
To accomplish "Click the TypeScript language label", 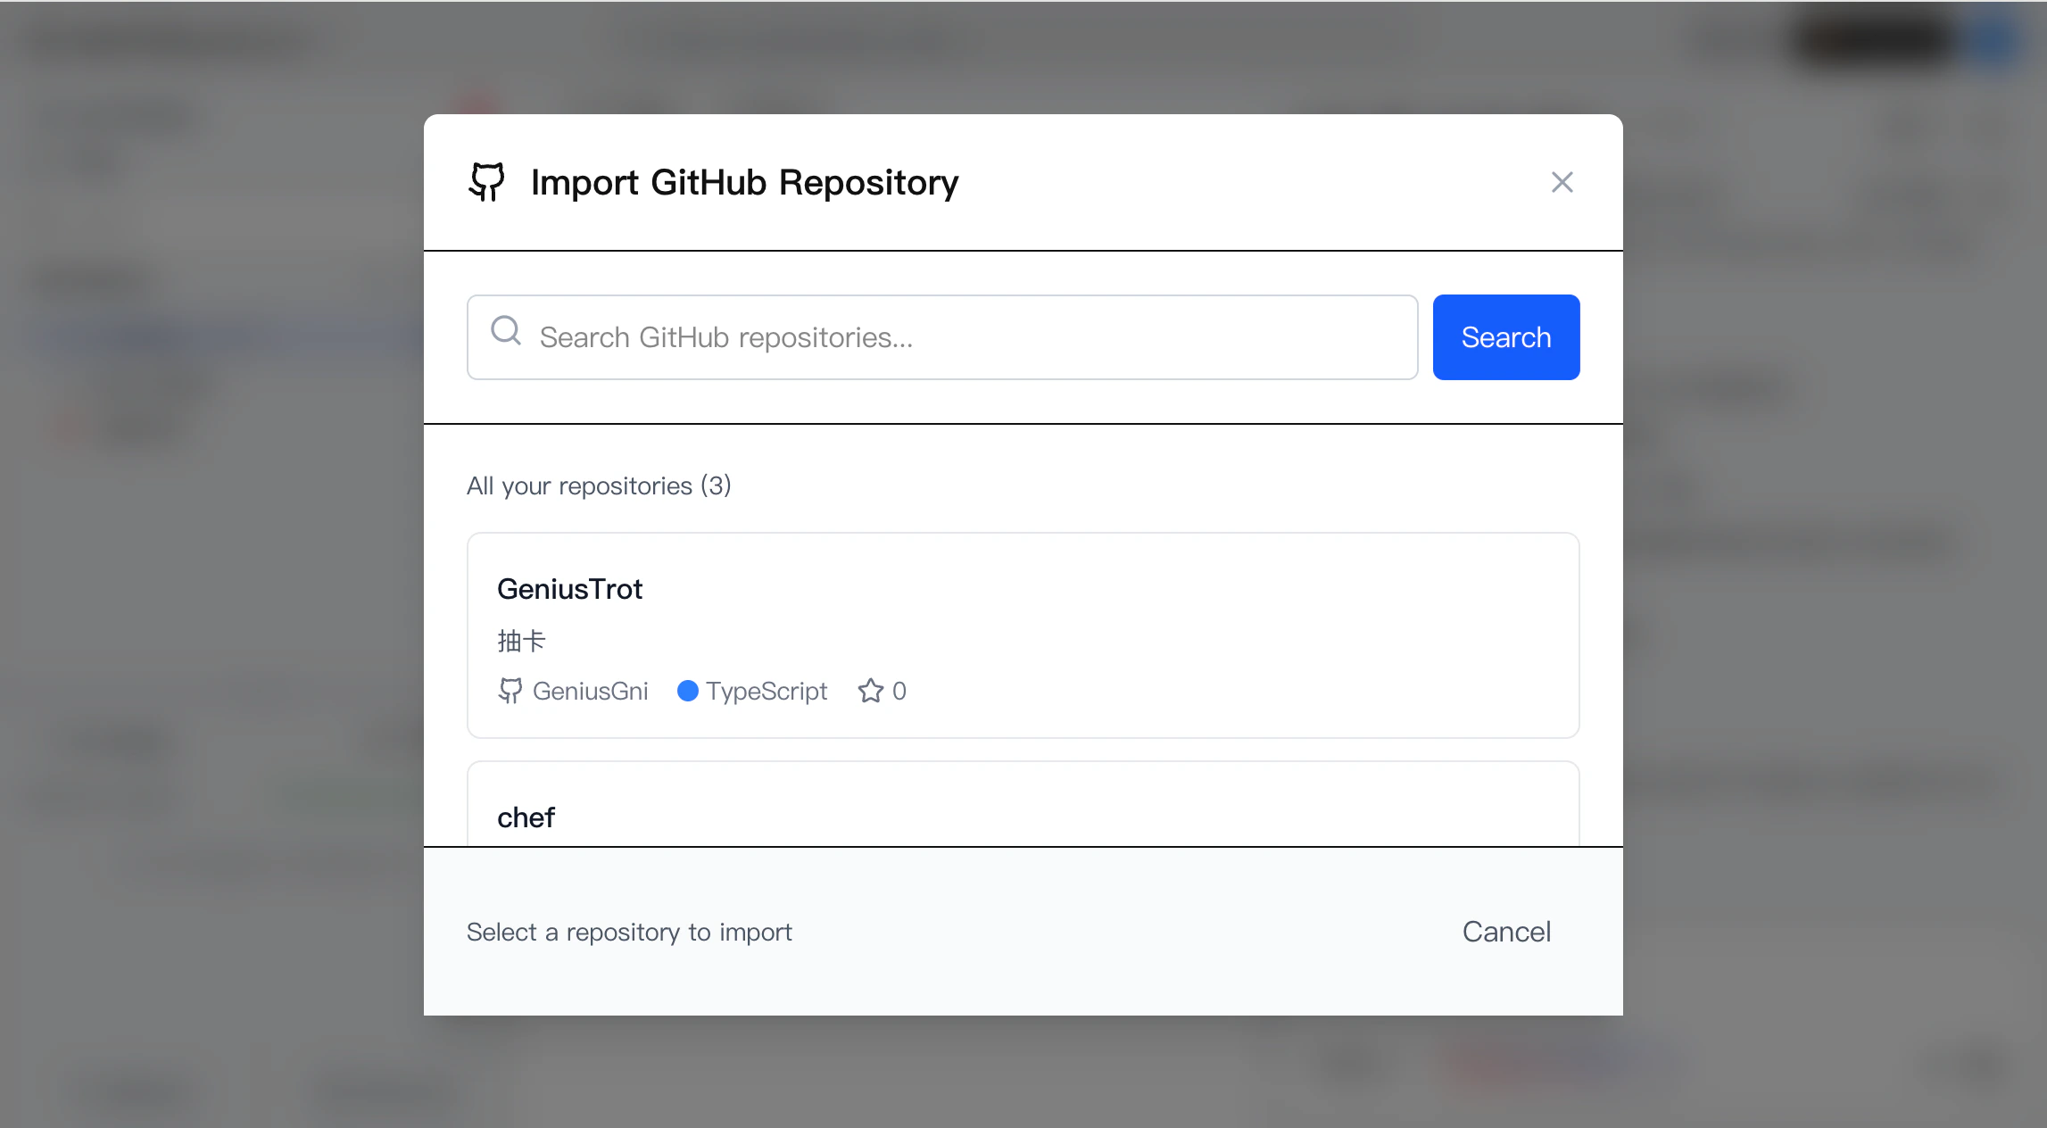I will 767,691.
